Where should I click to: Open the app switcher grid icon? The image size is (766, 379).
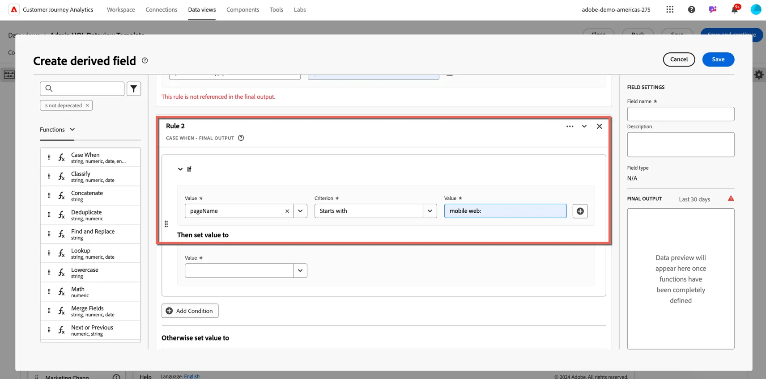click(670, 9)
